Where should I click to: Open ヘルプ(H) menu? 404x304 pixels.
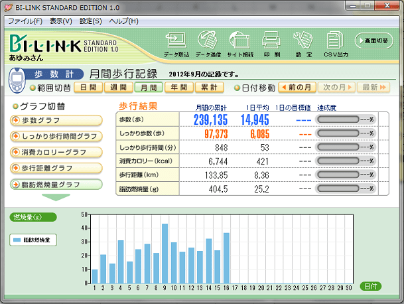point(123,21)
